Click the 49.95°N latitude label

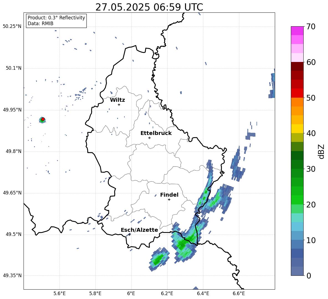12,110
